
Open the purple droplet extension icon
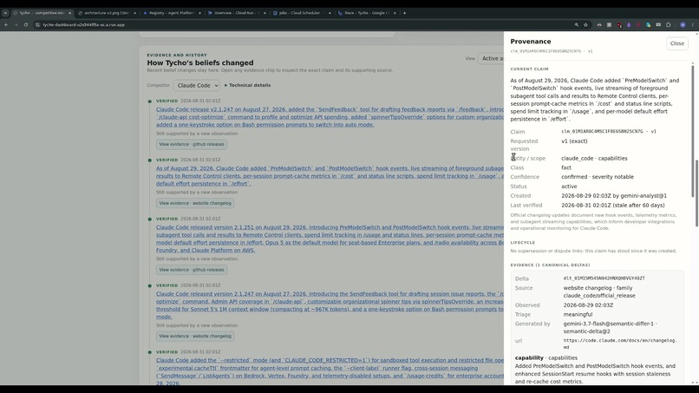tap(629, 25)
